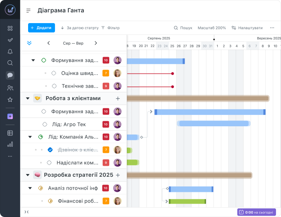Click the sidebar search magnifier icon
Image resolution: width=281 pixels, height=217 pixels.
coord(10,63)
